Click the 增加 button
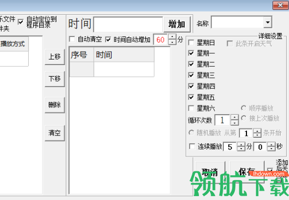The width and height of the screenshot is (289, 200). [177, 24]
